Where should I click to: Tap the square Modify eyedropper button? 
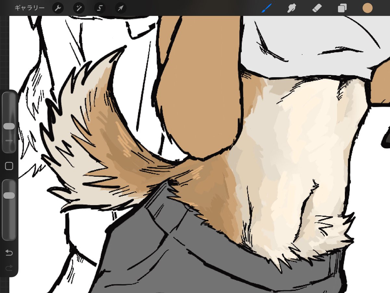point(9,166)
